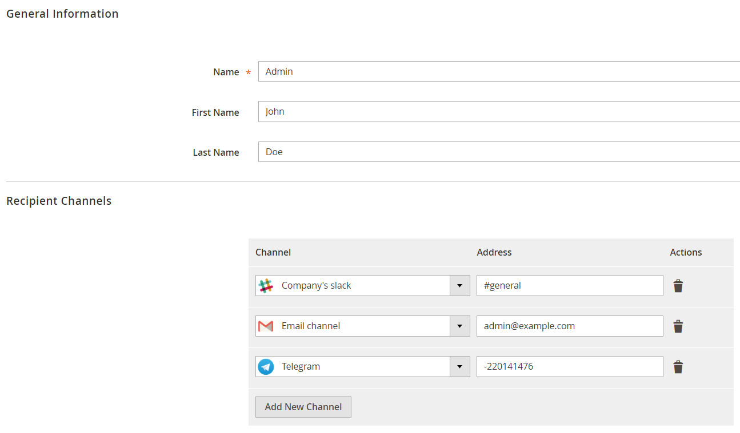Delete the Company's slack channel row
The width and height of the screenshot is (740, 433).
click(678, 286)
